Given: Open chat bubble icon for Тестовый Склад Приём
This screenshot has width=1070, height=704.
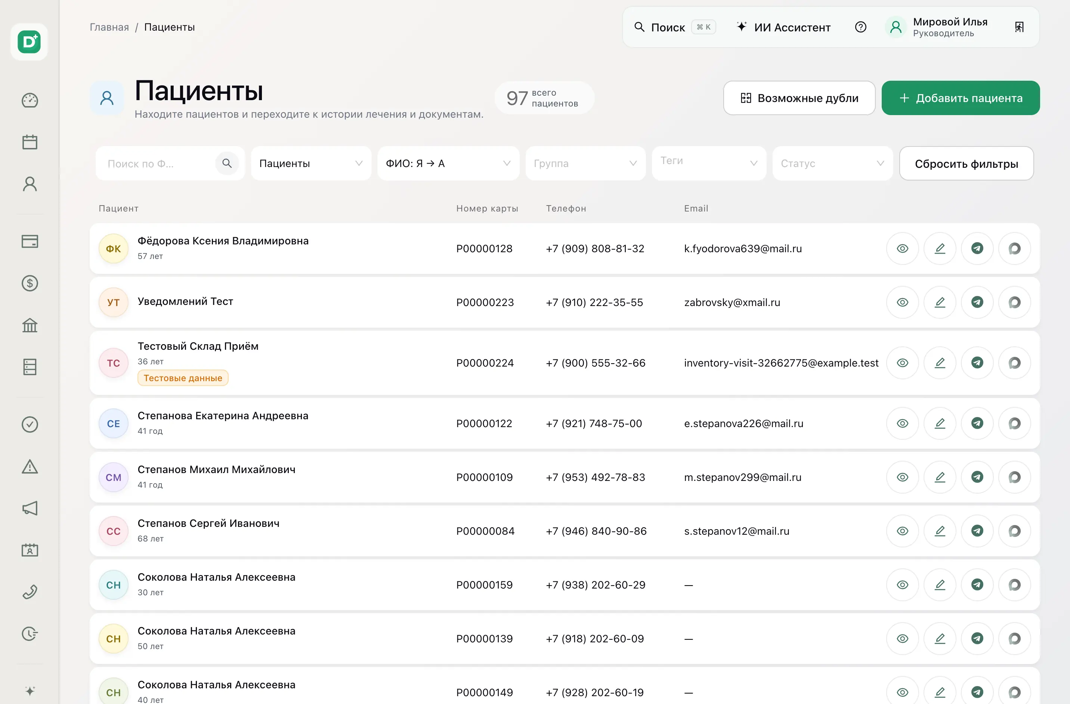Looking at the screenshot, I should 1014,363.
